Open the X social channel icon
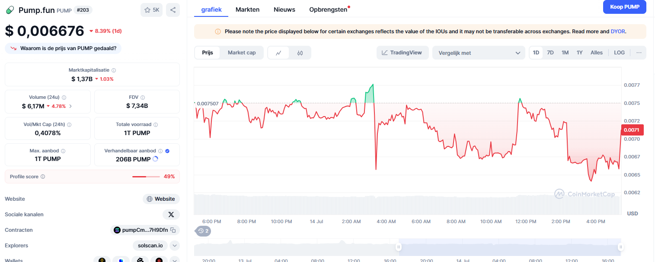This screenshot has width=655, height=262. 171,215
